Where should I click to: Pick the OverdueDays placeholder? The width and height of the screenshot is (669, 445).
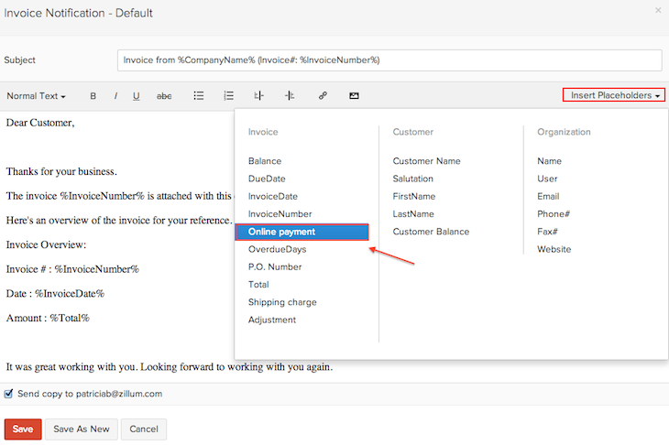point(277,249)
